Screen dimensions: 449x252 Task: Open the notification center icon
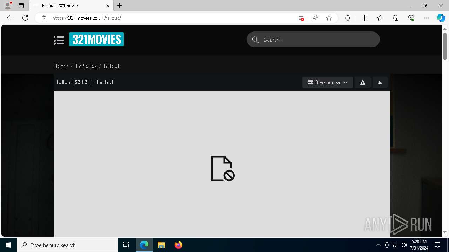[x=437, y=245]
